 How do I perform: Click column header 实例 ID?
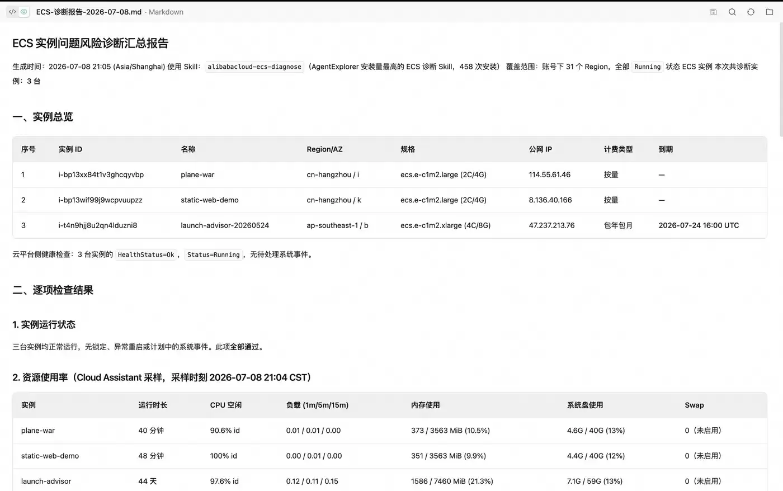click(x=70, y=149)
